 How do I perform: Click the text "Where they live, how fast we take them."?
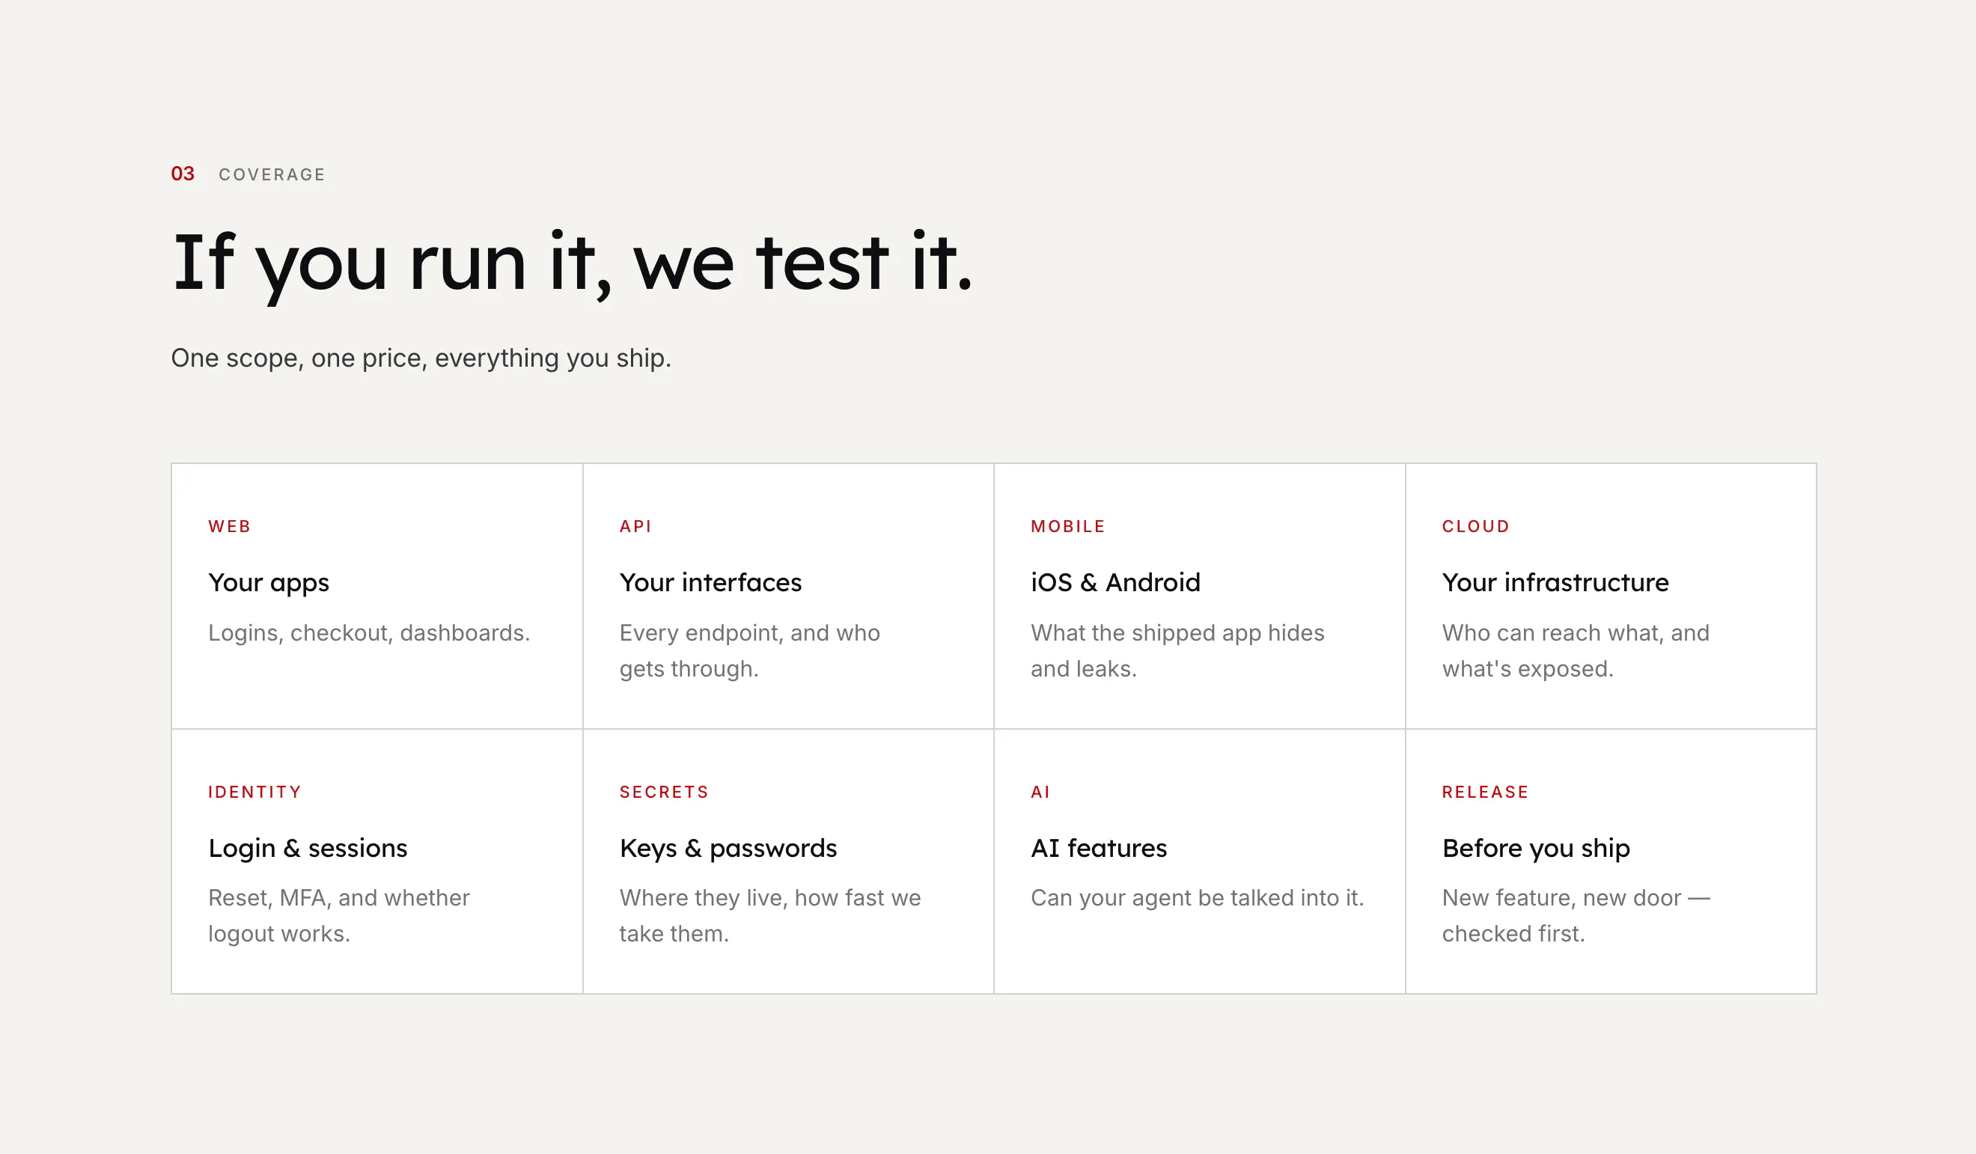coord(770,916)
